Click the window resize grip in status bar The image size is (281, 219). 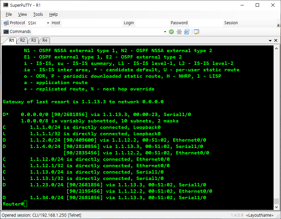[x=279, y=216]
